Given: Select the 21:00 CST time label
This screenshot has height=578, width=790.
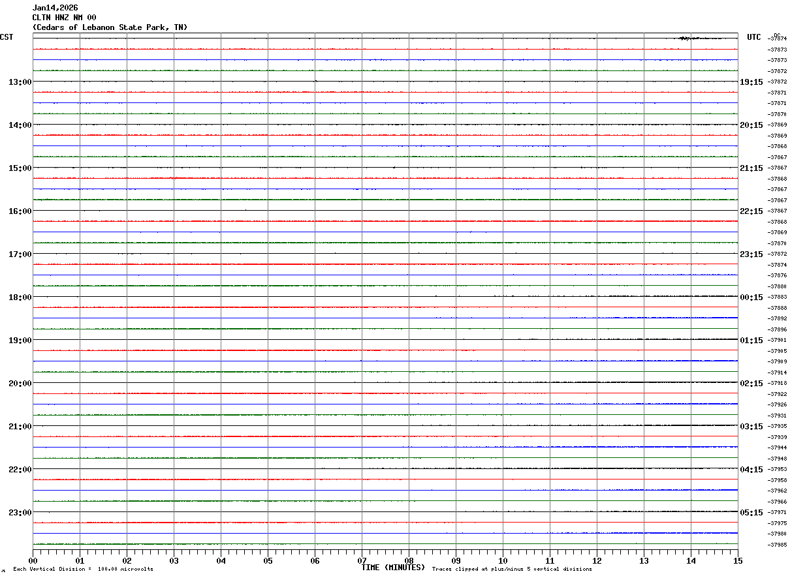Looking at the screenshot, I should tap(20, 427).
